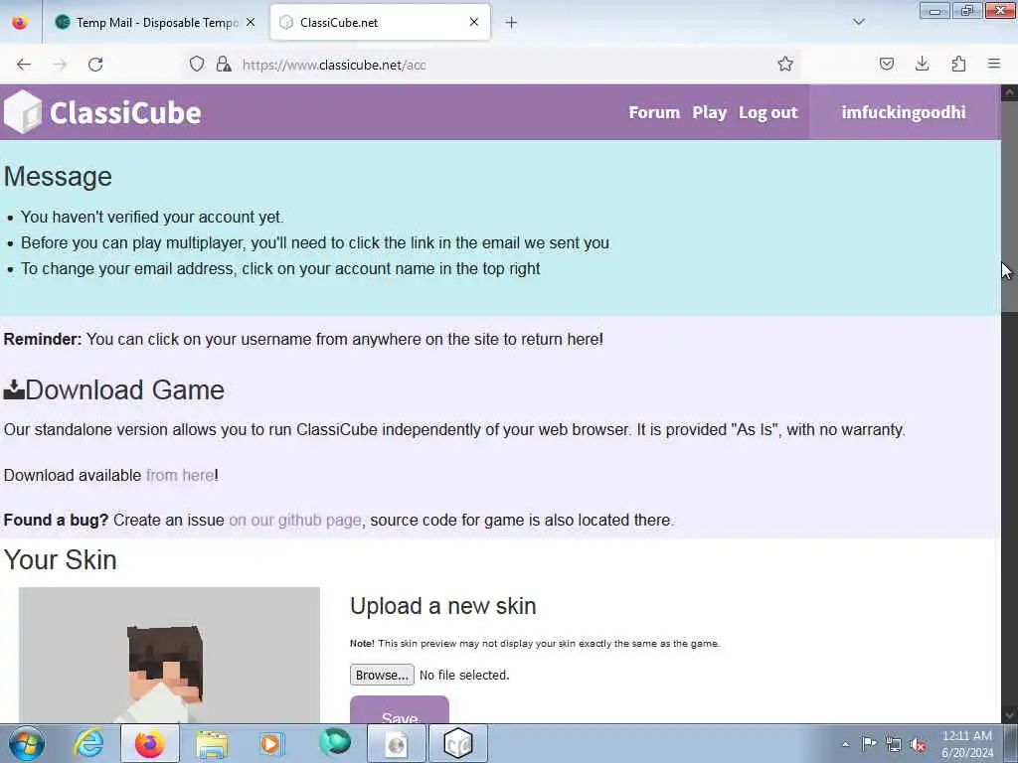
Task: Open the Firefox hamburger application menu
Action: pyautogui.click(x=994, y=64)
